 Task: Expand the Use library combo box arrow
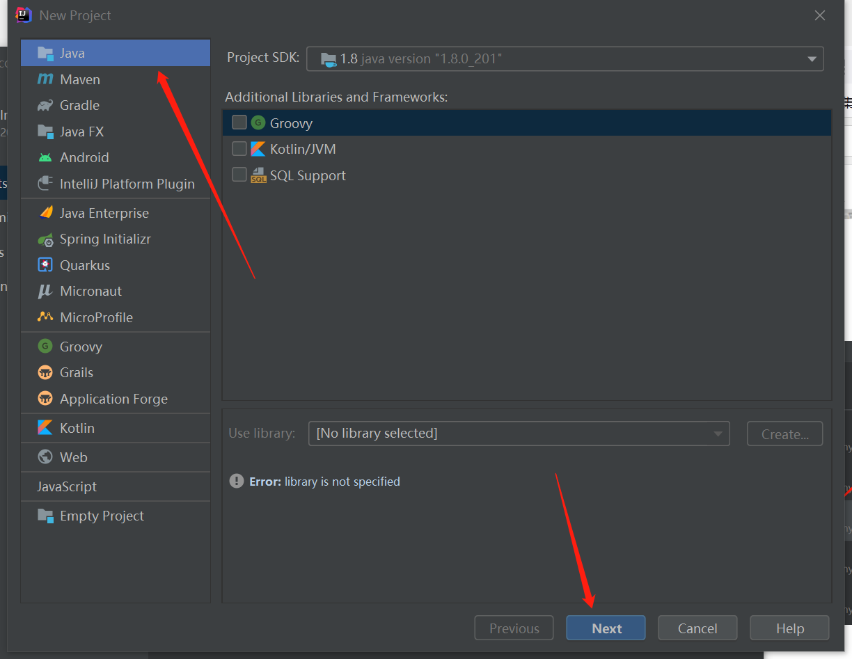click(x=718, y=434)
